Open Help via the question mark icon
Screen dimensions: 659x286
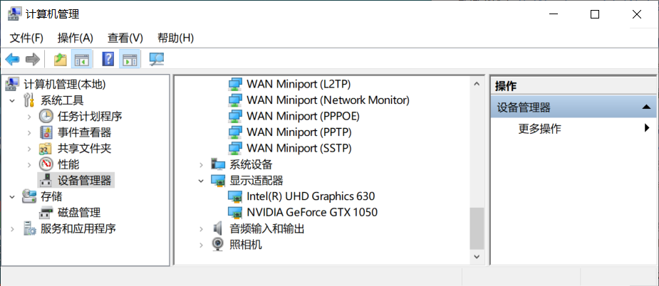pos(108,59)
